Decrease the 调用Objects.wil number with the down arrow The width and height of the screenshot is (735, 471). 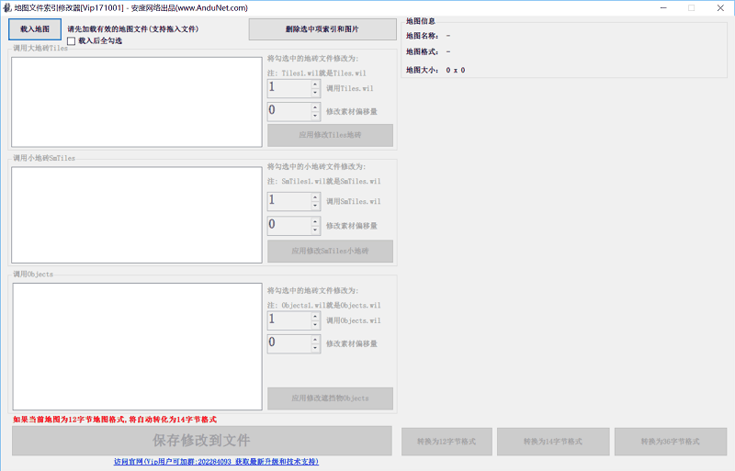(x=315, y=325)
